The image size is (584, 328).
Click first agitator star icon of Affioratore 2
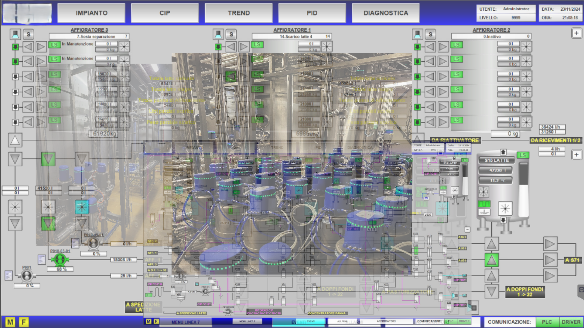(x=526, y=47)
